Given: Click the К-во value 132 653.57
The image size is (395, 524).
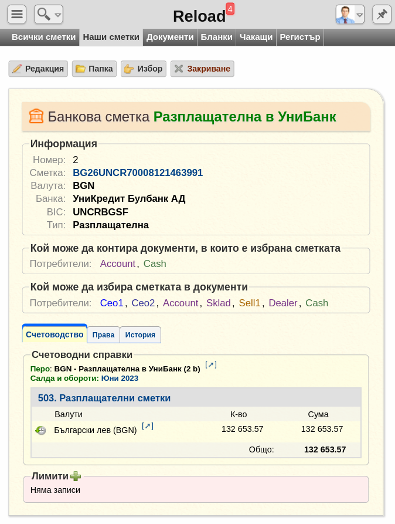Looking at the screenshot, I should coord(243,429).
